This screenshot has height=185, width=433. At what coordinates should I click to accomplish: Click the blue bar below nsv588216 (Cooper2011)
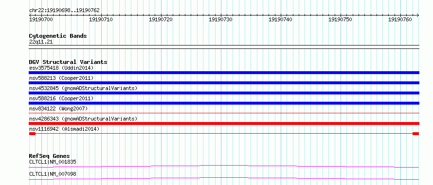(224, 103)
